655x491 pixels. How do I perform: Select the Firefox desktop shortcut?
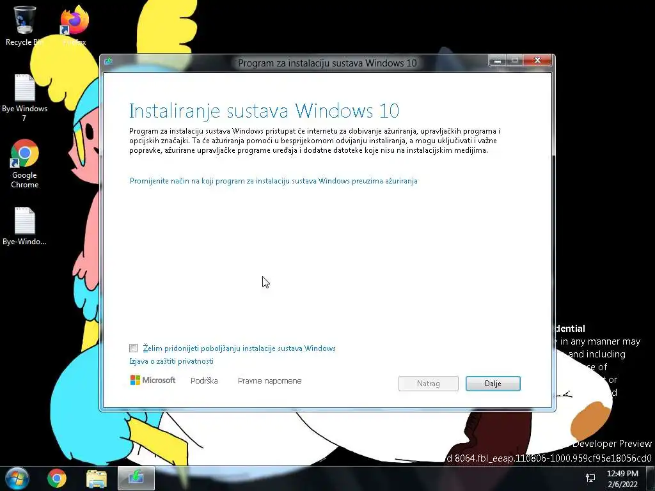pos(74,25)
